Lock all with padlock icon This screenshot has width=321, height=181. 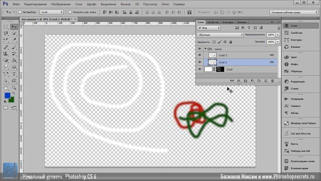231,42
